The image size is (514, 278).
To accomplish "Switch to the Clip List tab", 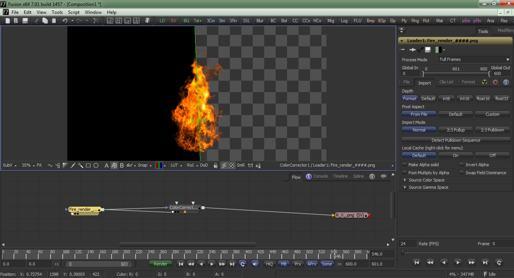I will point(446,82).
